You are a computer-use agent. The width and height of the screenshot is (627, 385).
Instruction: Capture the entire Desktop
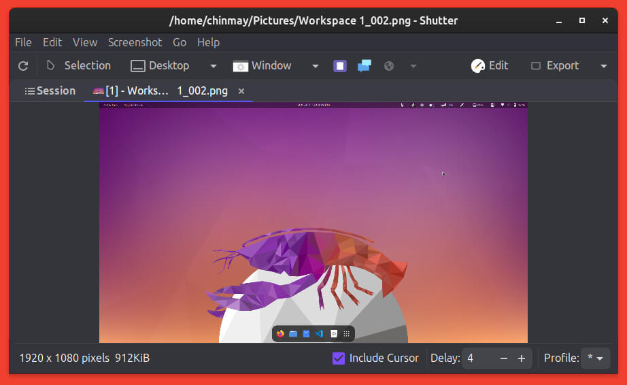(x=160, y=65)
